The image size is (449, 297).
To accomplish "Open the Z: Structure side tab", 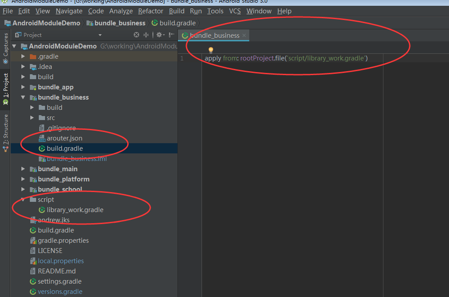I will coord(5,133).
